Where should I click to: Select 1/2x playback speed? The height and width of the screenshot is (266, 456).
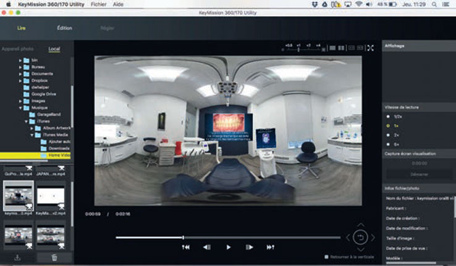387,115
